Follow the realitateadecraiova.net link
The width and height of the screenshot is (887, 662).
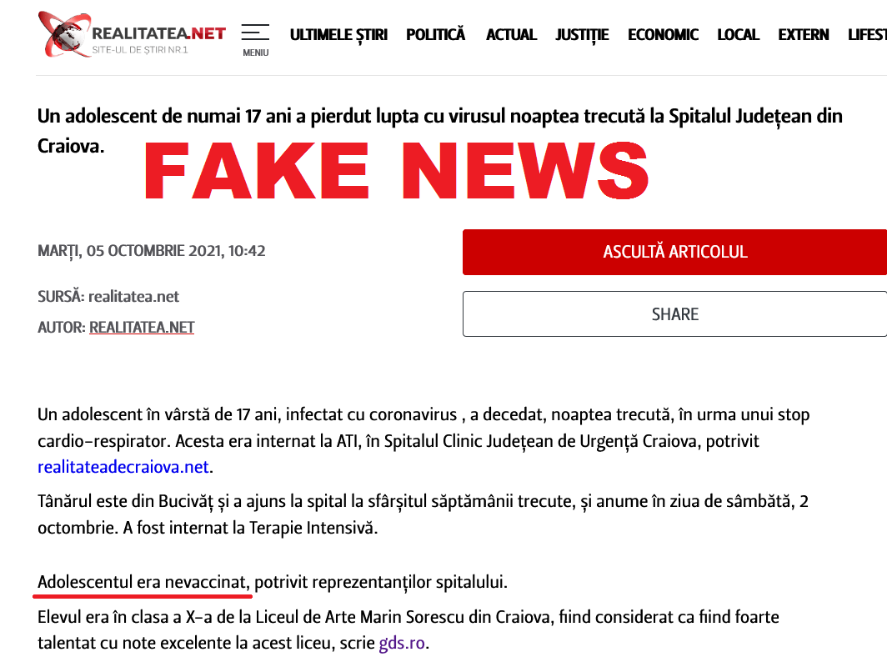(x=123, y=467)
